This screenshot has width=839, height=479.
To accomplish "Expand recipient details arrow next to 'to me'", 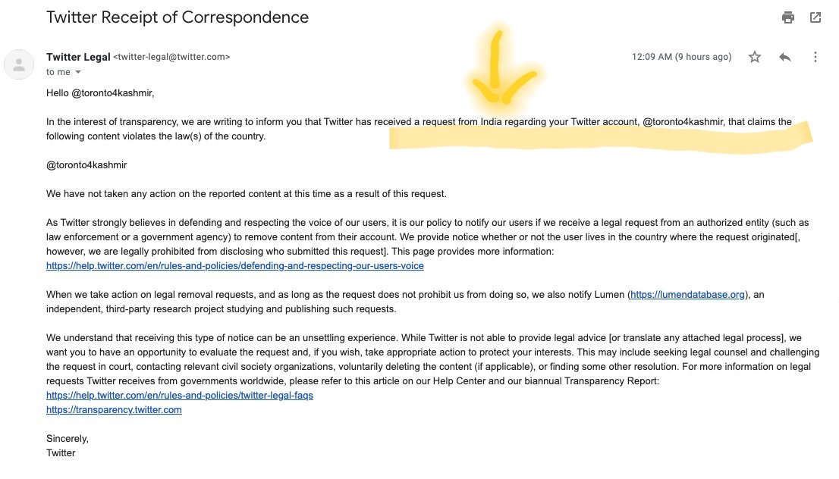I will click(x=78, y=72).
